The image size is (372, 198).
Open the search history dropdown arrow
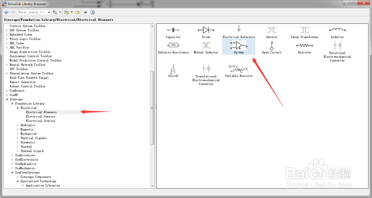coord(49,12)
